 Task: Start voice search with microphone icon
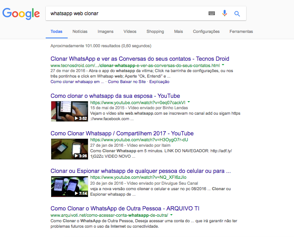(225, 13)
